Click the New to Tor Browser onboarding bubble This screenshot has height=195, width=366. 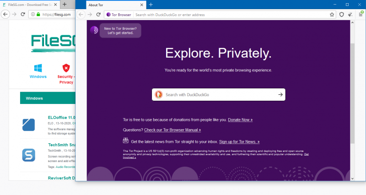tap(120, 31)
